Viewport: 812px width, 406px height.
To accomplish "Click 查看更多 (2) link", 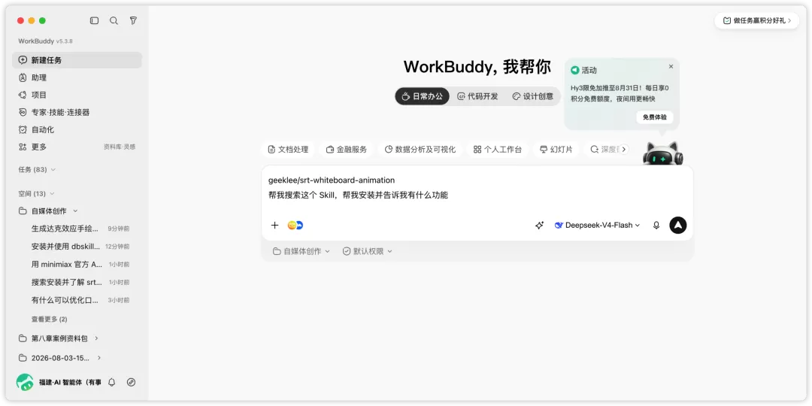I will pos(49,319).
